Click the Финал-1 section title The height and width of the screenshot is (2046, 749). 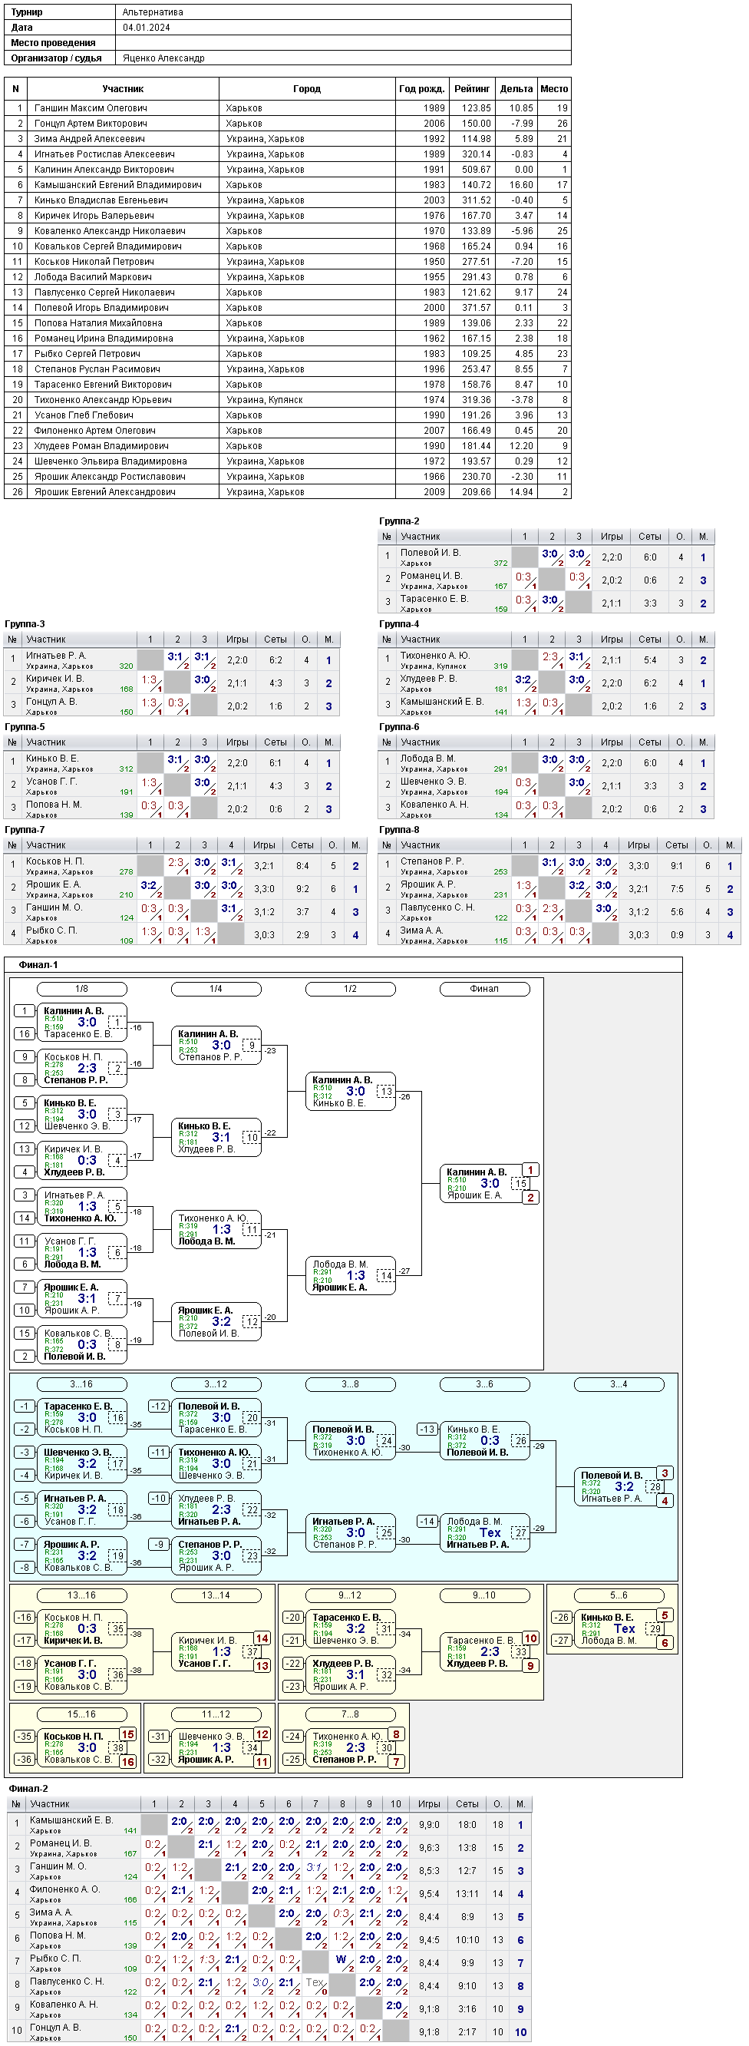click(x=38, y=965)
